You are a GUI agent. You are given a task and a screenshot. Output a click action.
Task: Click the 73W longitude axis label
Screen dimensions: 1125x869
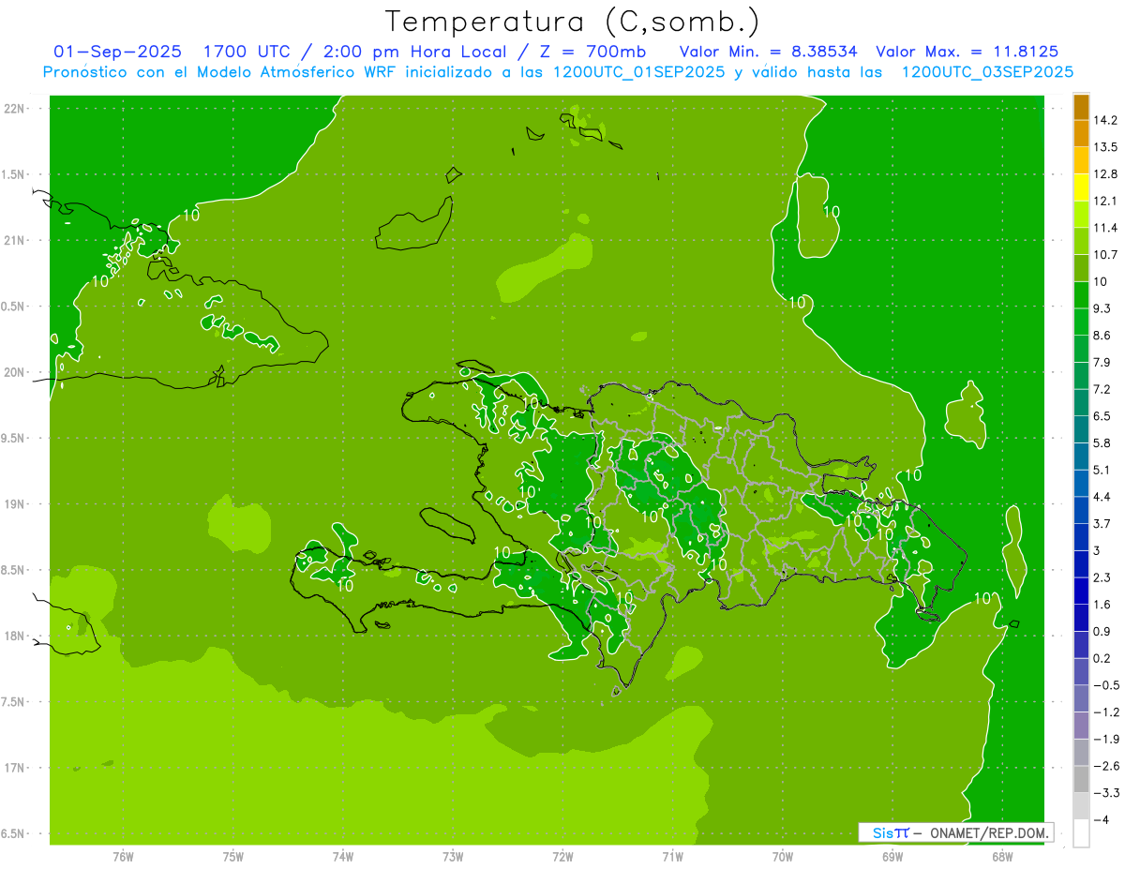pyautogui.click(x=453, y=857)
